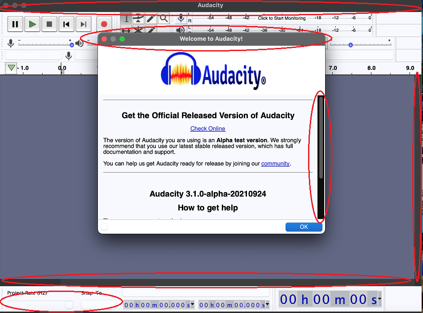Click the device toolbar microphone icon
The height and width of the screenshot is (313, 423).
coord(69,56)
